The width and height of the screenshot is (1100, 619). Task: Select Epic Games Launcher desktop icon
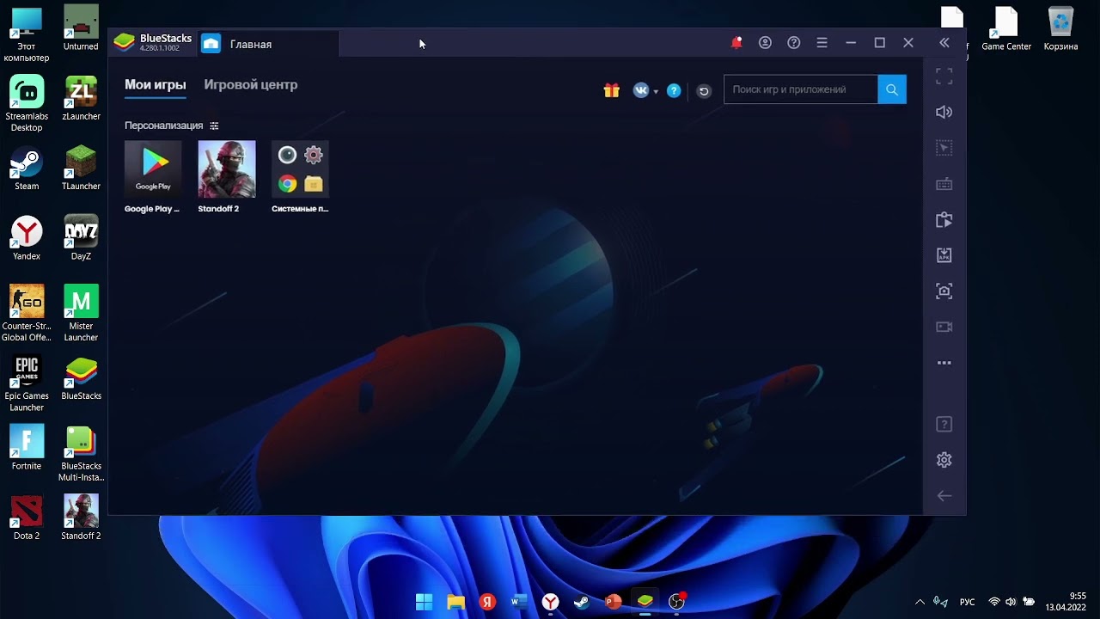coord(27,384)
